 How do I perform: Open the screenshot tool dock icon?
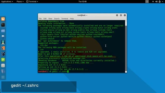(3, 71)
